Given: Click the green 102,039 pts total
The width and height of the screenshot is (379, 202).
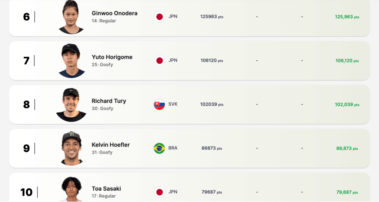Looking at the screenshot, I should click(x=347, y=105).
